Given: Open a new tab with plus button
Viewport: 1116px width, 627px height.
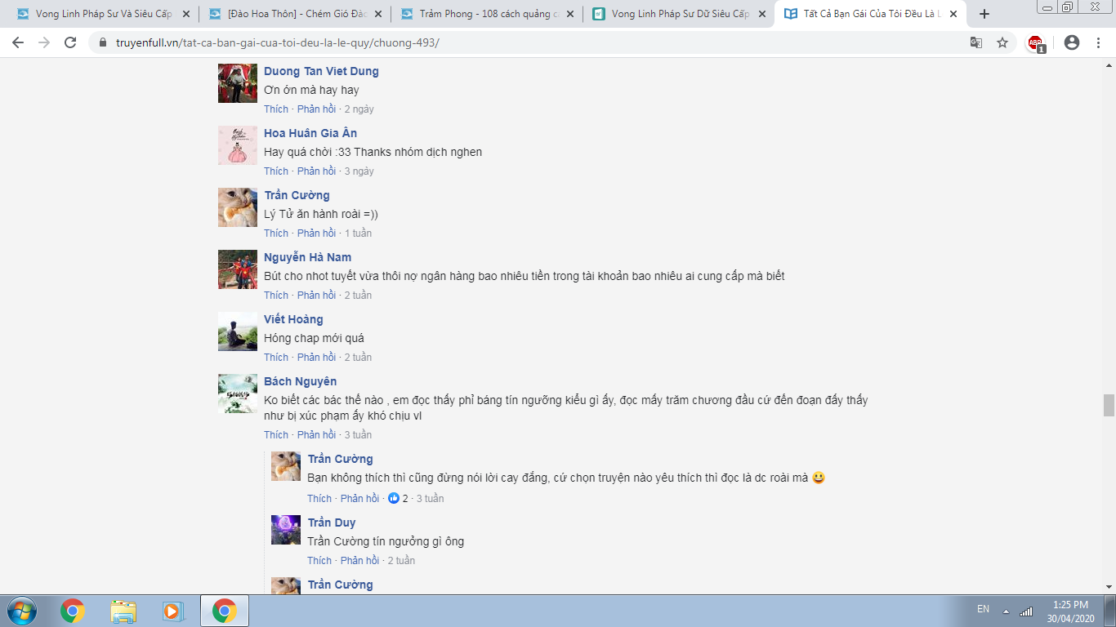Looking at the screenshot, I should [984, 14].
